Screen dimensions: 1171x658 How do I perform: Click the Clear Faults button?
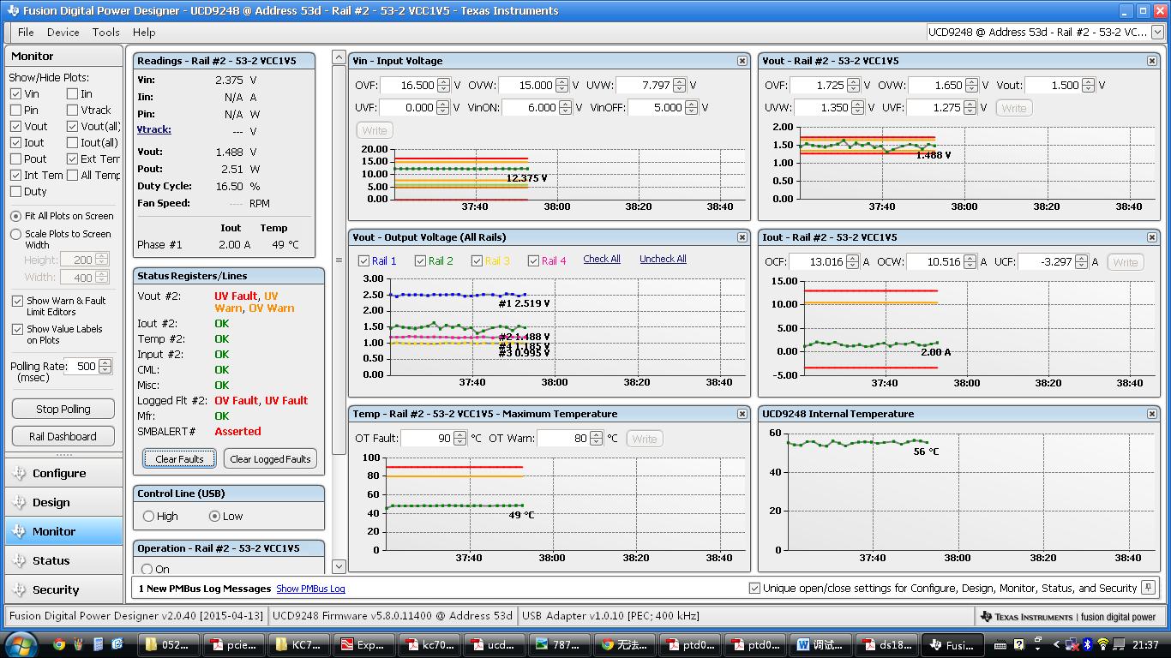tap(179, 458)
